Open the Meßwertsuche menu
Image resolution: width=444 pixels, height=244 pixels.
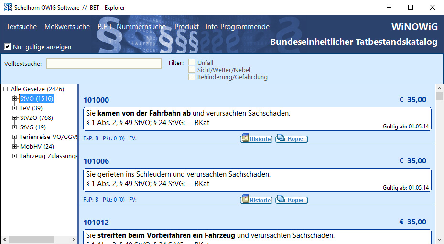coord(67,27)
